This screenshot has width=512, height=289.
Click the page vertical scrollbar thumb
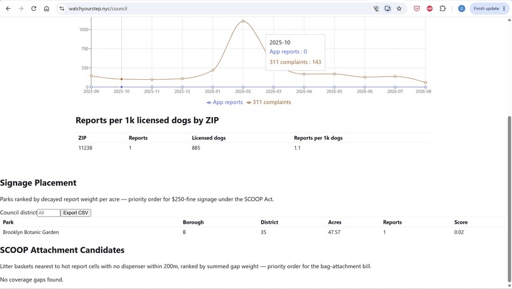click(509, 199)
